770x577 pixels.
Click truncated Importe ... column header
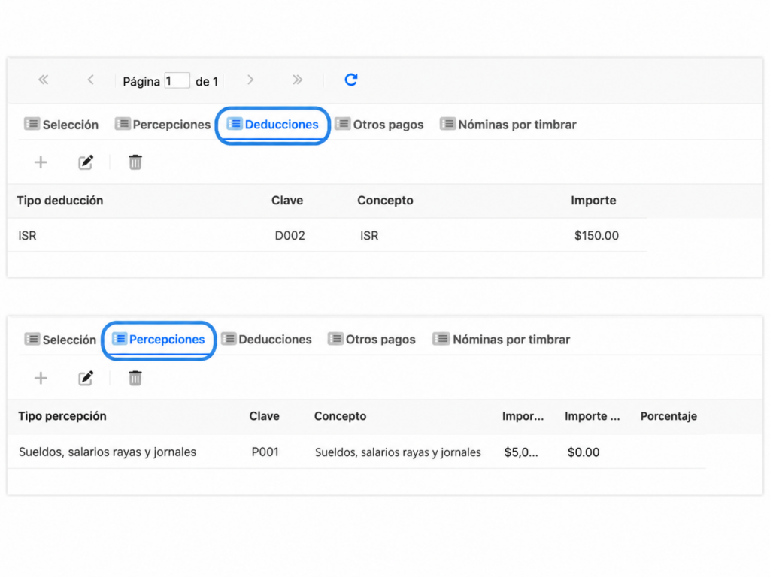593,416
